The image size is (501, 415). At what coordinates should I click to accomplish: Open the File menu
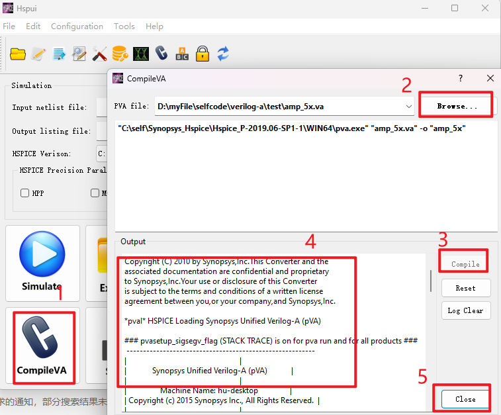point(9,26)
